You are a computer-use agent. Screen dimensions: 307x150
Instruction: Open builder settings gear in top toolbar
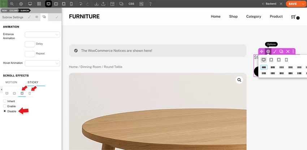21,4
